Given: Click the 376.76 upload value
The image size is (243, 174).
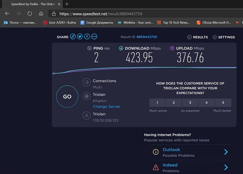Looking at the screenshot, I should [190, 58].
